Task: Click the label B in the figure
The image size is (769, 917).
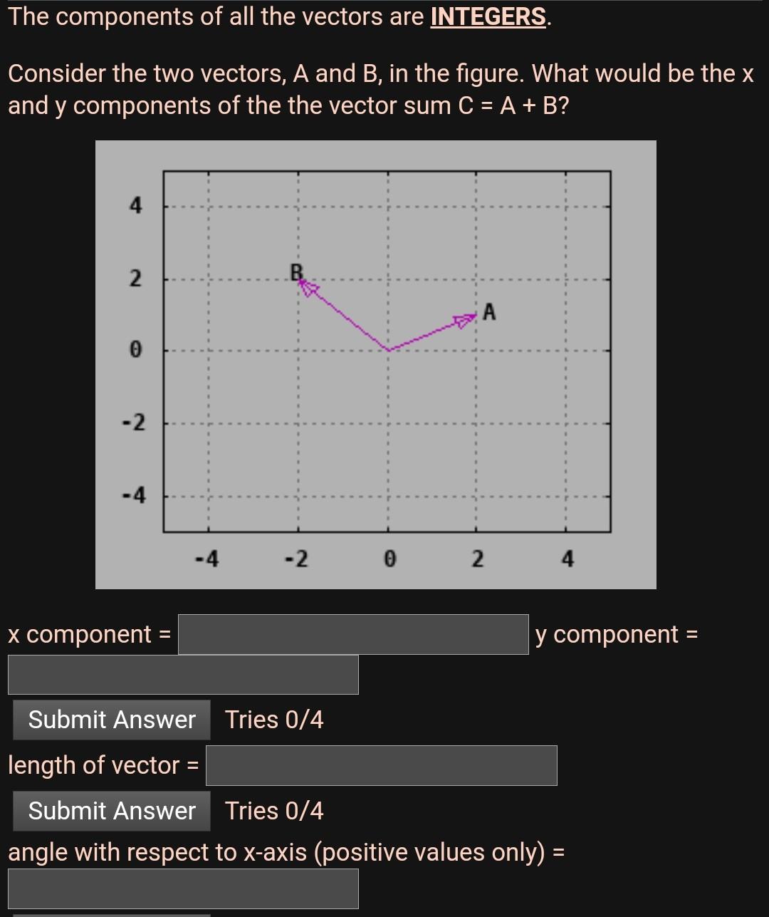Action: [x=294, y=271]
